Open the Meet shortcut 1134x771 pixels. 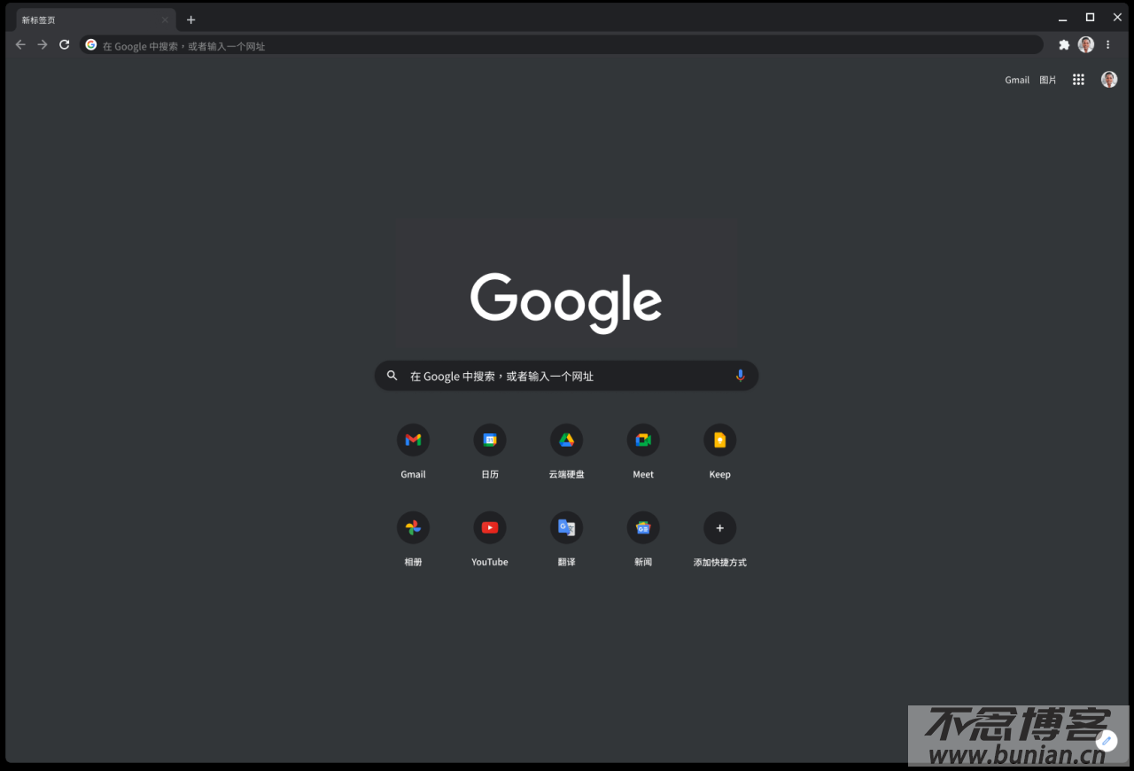tap(643, 452)
